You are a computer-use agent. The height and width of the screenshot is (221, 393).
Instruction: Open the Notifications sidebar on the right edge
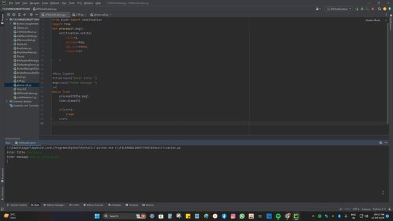point(391,23)
